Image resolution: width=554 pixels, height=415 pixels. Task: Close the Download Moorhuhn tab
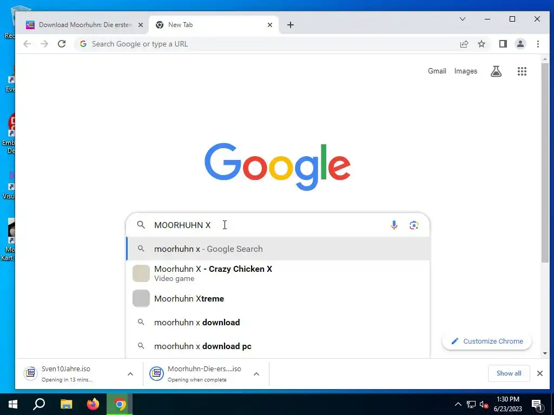click(x=141, y=25)
